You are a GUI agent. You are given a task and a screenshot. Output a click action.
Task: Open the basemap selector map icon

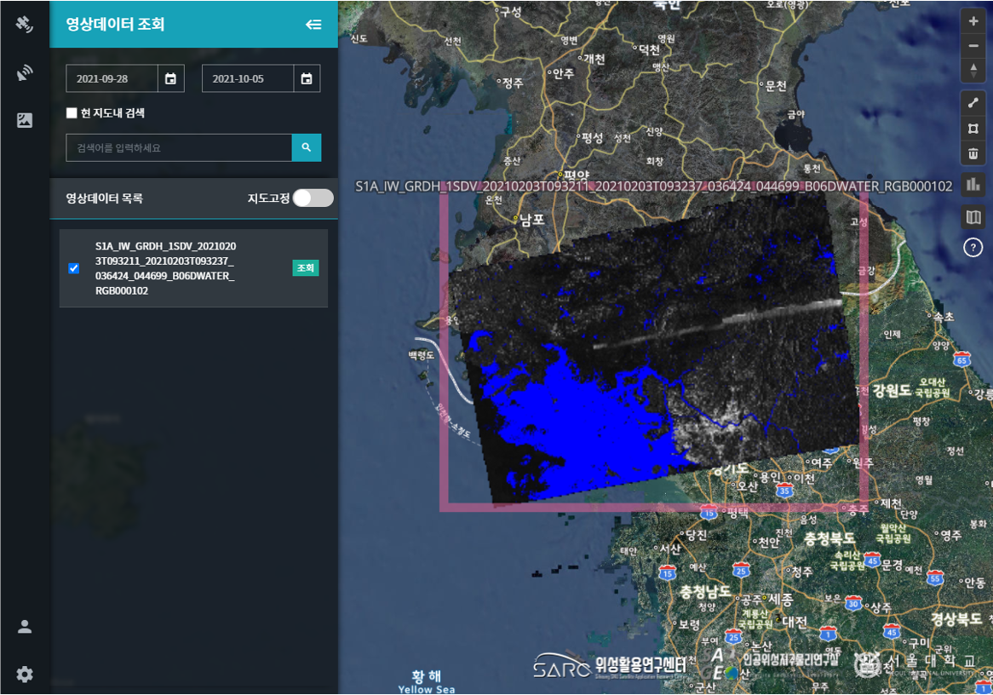973,217
